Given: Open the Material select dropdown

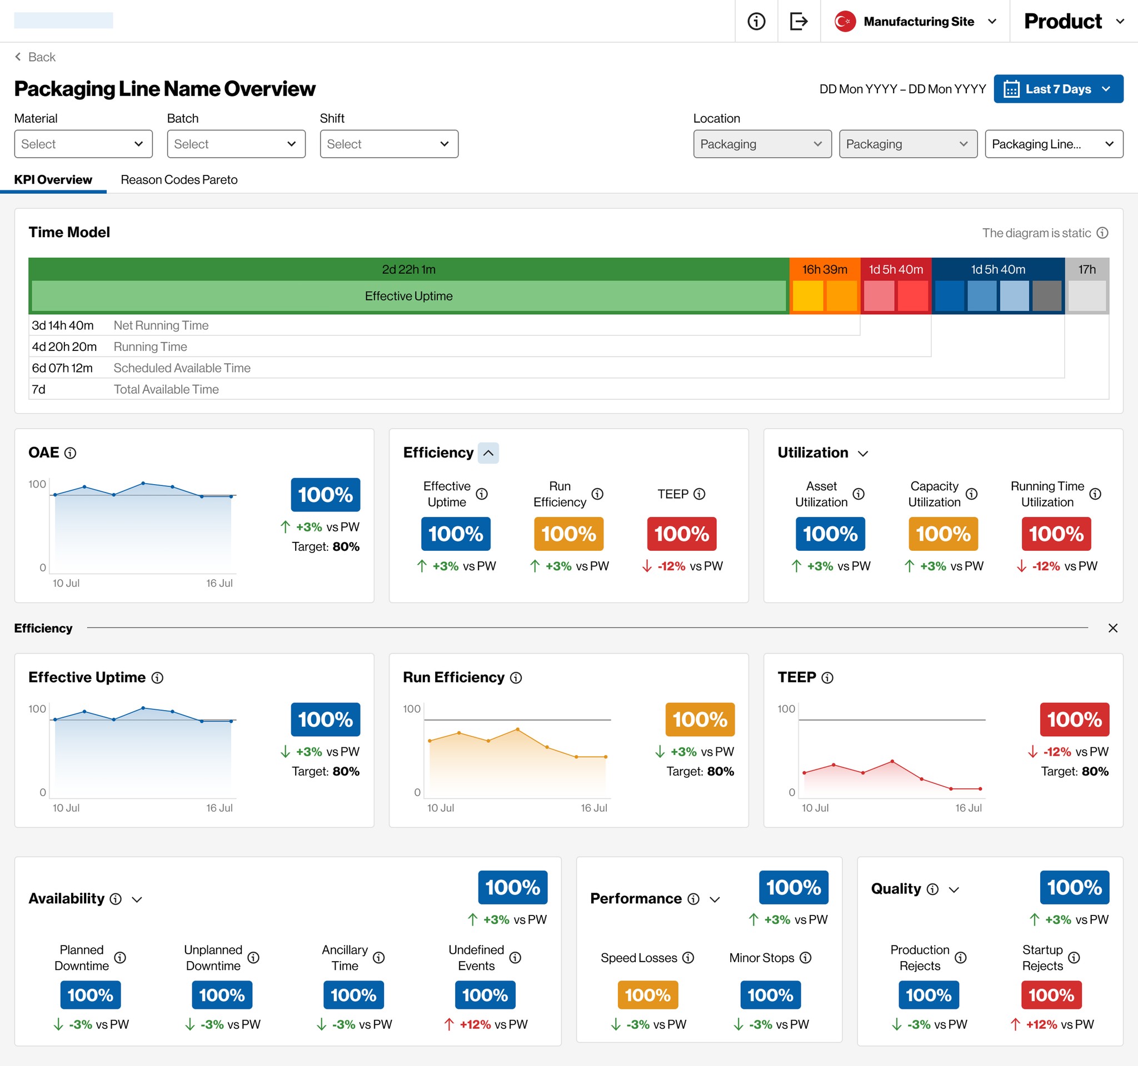Looking at the screenshot, I should (x=83, y=144).
